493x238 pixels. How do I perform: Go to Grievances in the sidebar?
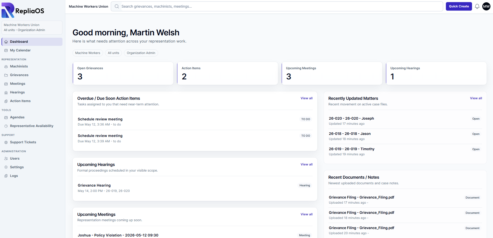tap(32, 75)
